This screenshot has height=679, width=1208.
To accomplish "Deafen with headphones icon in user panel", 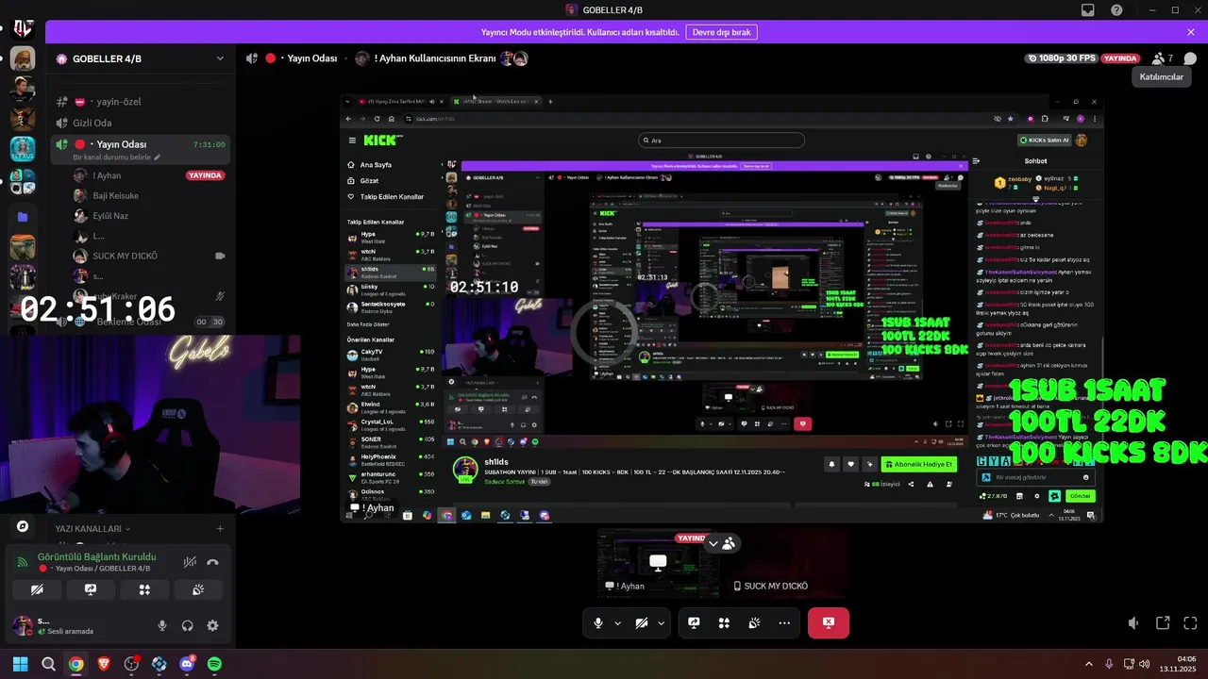I will [x=188, y=625].
